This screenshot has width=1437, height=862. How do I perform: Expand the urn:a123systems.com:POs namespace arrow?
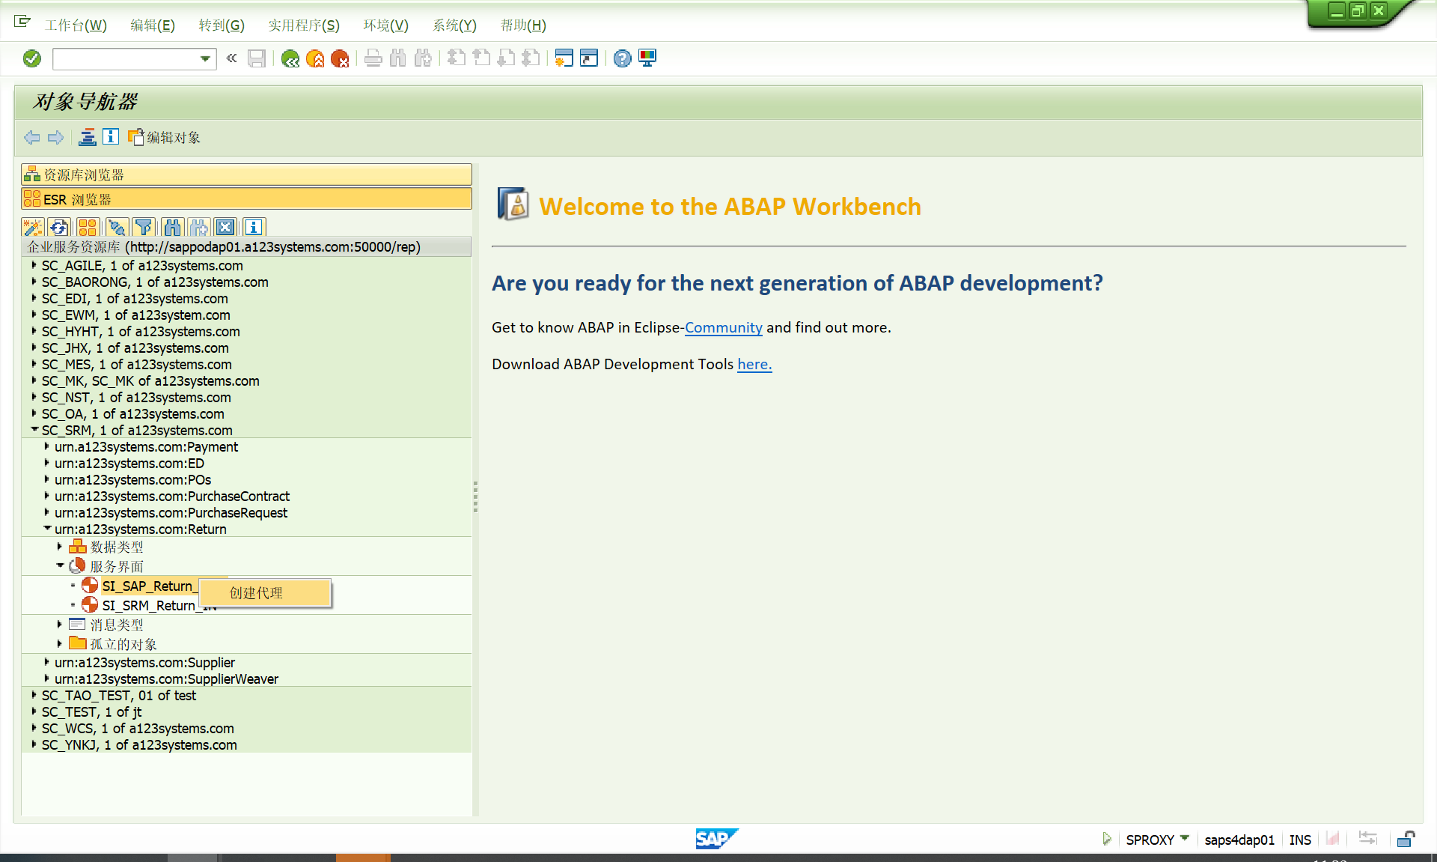(x=46, y=479)
